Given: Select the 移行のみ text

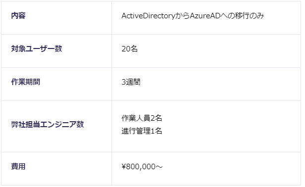Looking at the screenshot, I should coord(250,16).
